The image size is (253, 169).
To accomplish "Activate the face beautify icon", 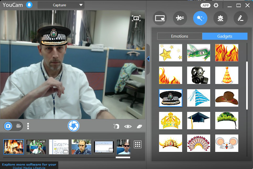I will [x=116, y=126].
